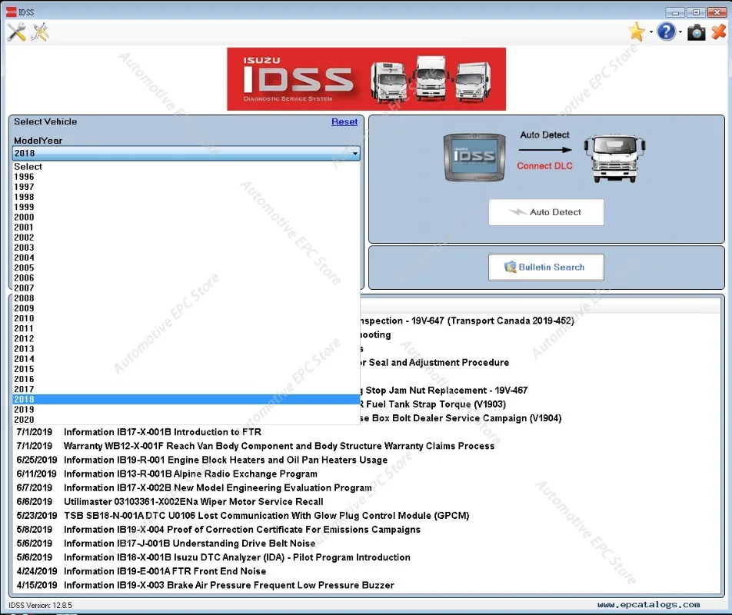Select highlighted model year 2018 in list
Image resolution: width=732 pixels, height=615 pixels.
click(186, 400)
